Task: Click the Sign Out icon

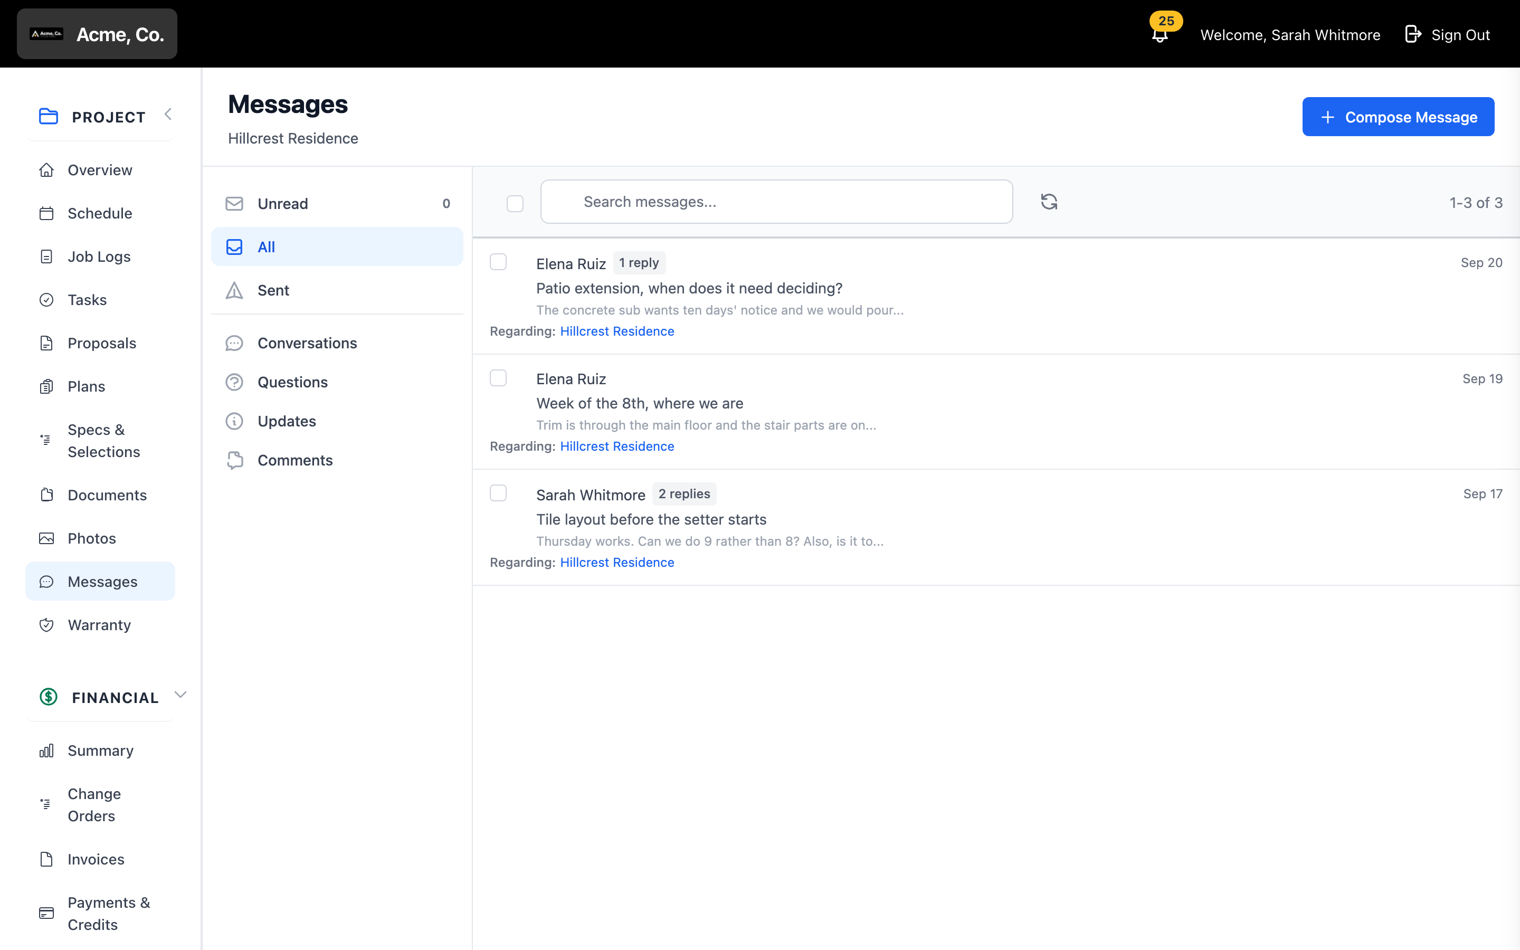Action: pos(1412,34)
